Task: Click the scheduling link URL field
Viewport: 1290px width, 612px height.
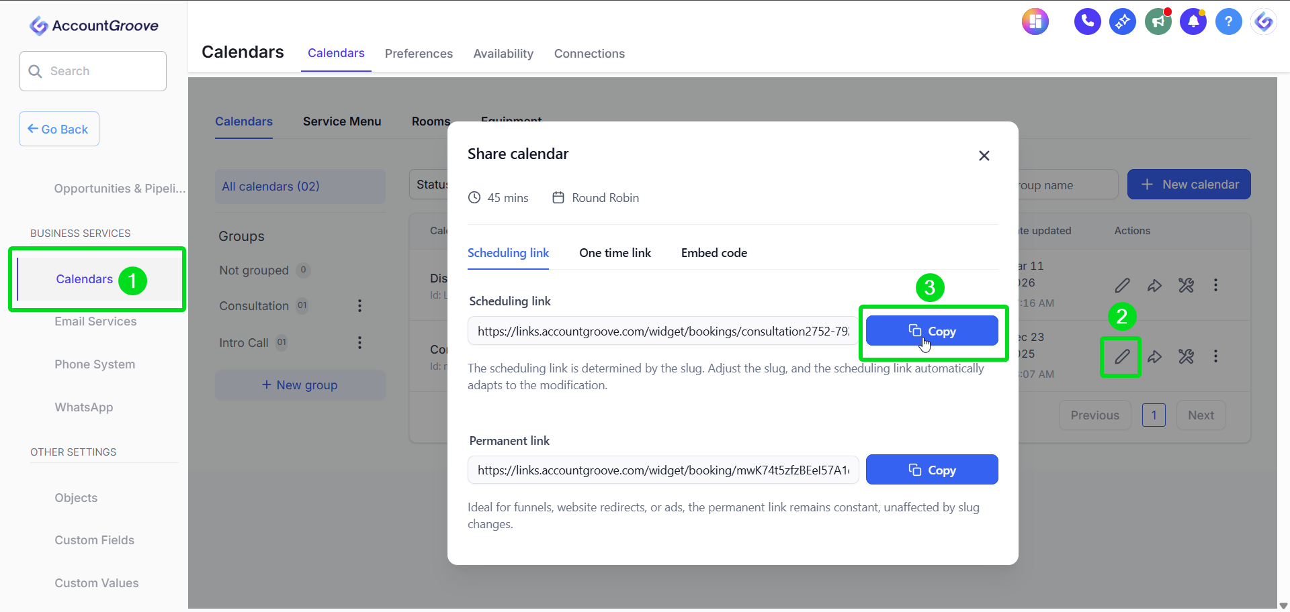Action: click(x=663, y=331)
